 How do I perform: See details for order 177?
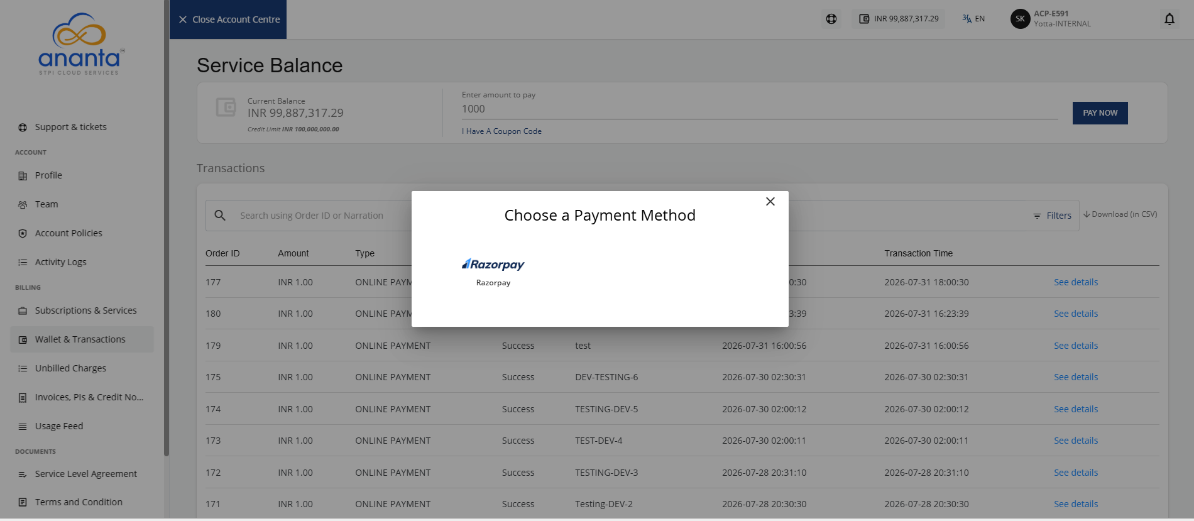click(x=1076, y=282)
